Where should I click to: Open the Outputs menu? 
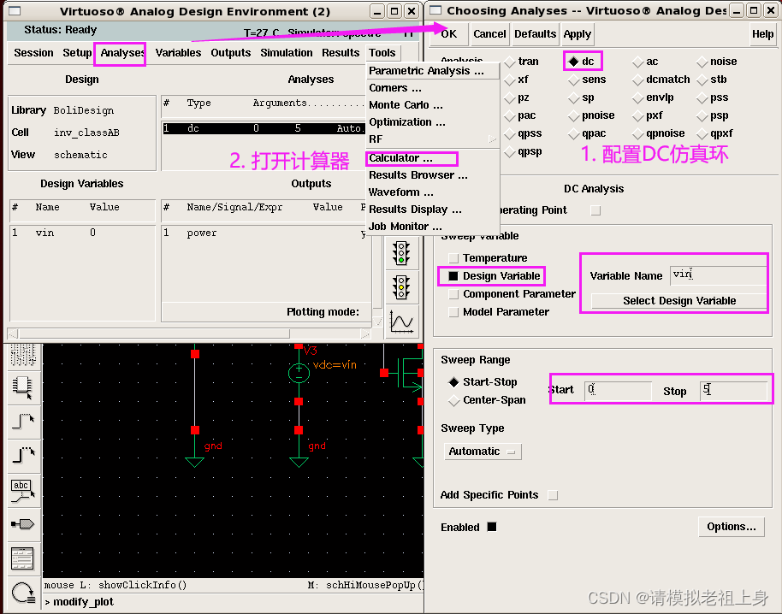230,53
